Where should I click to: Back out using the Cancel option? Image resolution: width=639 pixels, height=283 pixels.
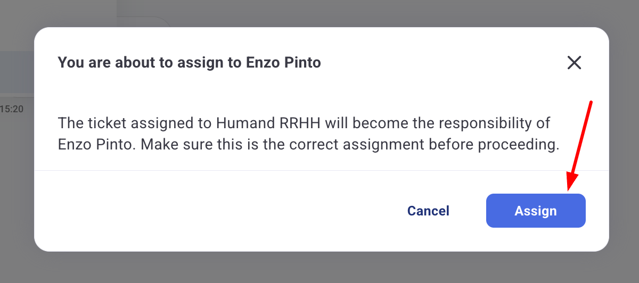pos(428,211)
